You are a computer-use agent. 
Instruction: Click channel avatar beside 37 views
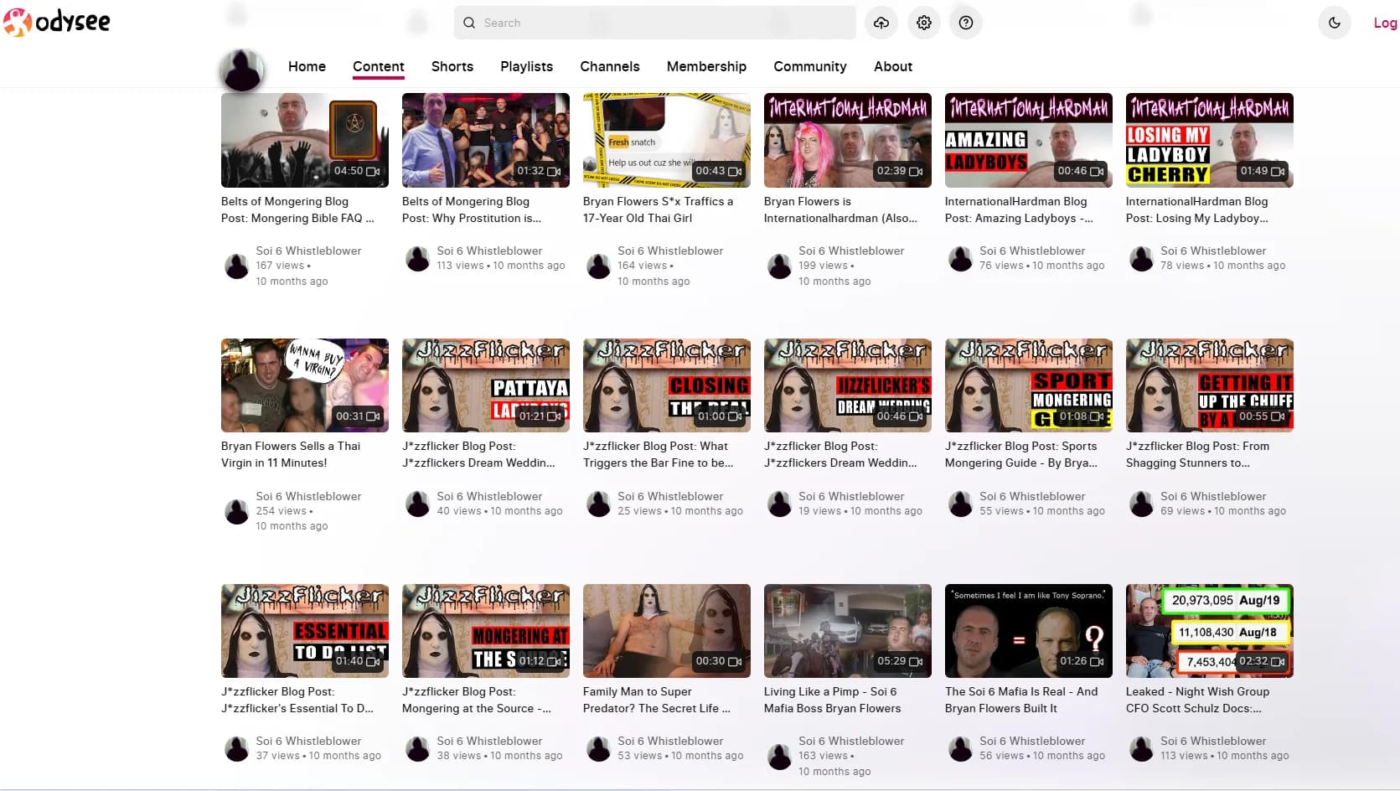click(x=237, y=748)
